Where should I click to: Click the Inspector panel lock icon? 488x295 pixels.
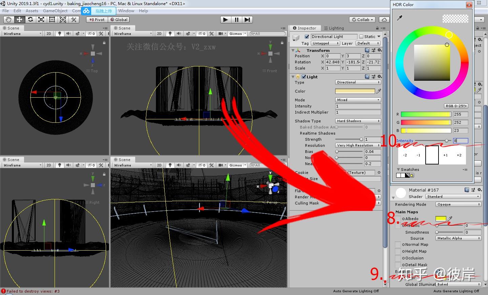[x=377, y=28]
